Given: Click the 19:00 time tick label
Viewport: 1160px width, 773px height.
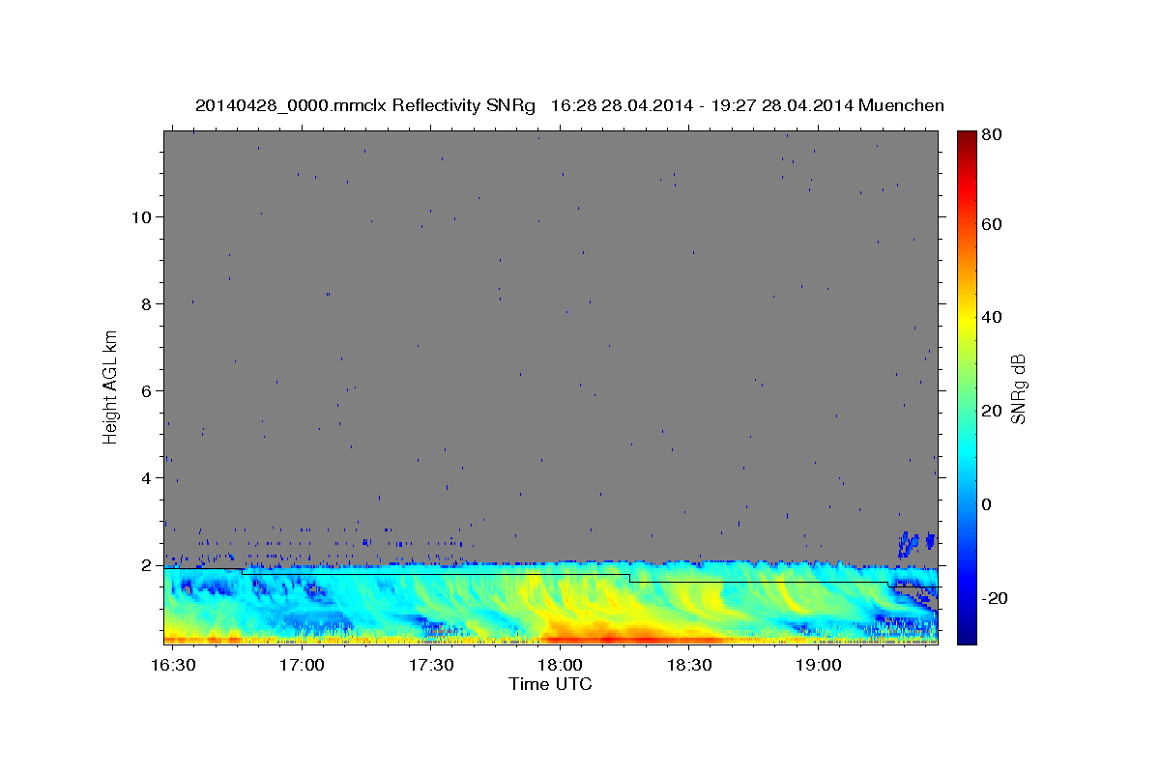Looking at the screenshot, I should tap(818, 666).
